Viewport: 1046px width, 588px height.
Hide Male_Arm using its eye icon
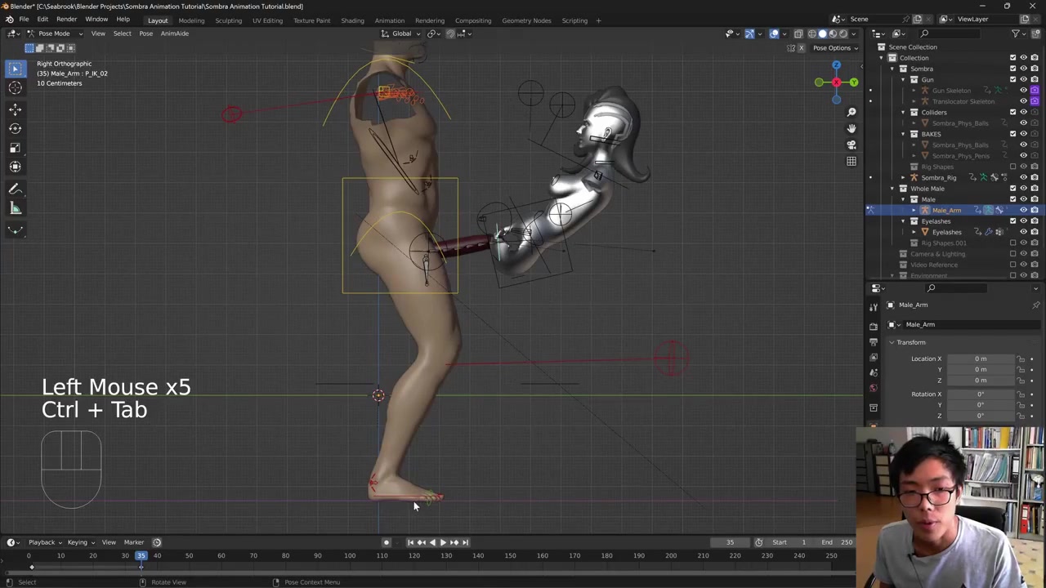tap(1023, 210)
